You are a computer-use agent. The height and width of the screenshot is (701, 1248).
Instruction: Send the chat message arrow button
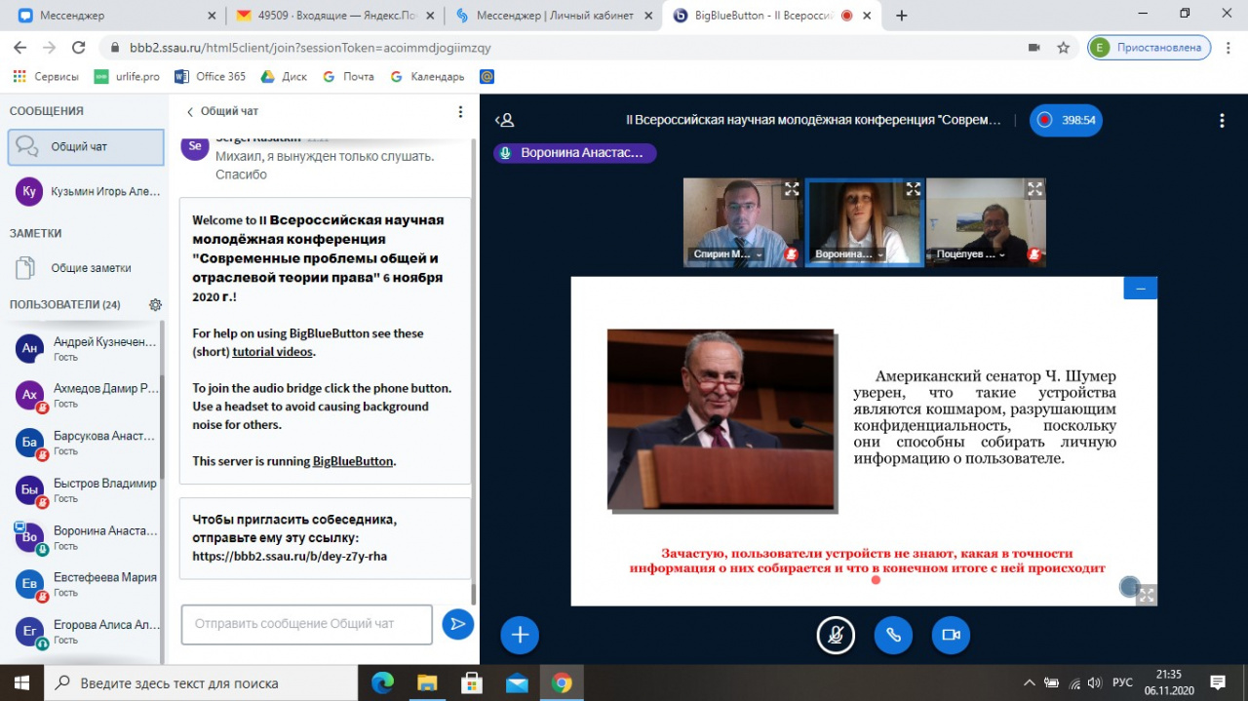pos(457,624)
